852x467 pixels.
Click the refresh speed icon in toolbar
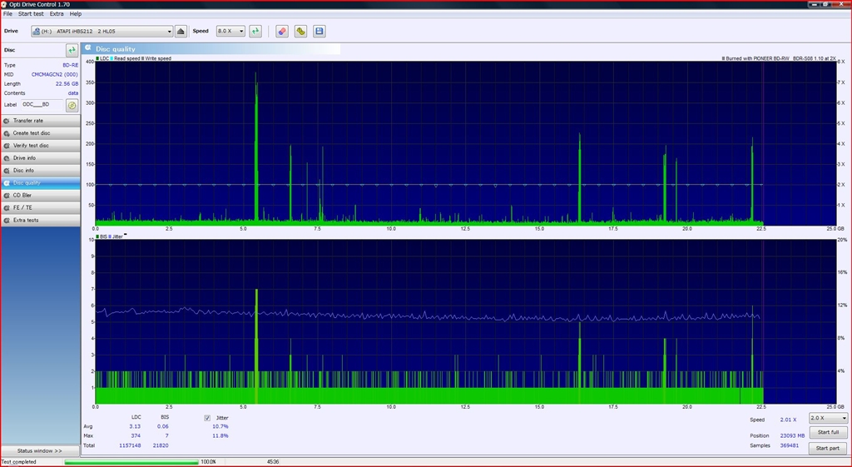[x=255, y=31]
